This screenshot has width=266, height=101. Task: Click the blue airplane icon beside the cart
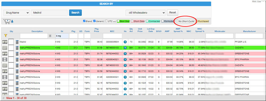pos(12,21)
